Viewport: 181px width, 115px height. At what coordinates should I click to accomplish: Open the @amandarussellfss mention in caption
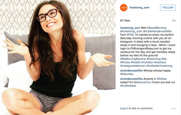[159, 31]
